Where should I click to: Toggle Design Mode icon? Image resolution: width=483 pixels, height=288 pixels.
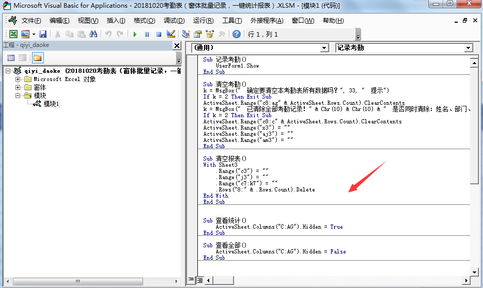[x=170, y=34]
